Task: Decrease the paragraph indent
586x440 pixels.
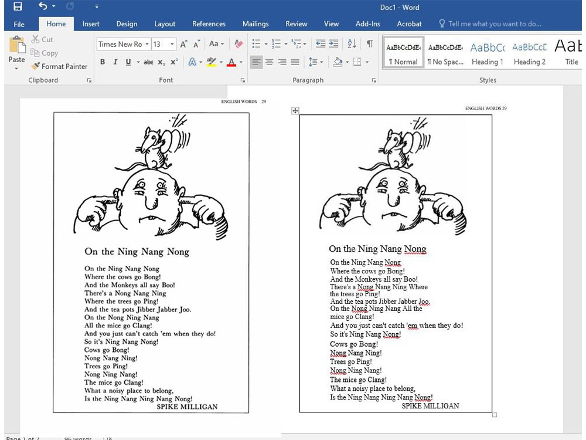Action: pos(321,44)
